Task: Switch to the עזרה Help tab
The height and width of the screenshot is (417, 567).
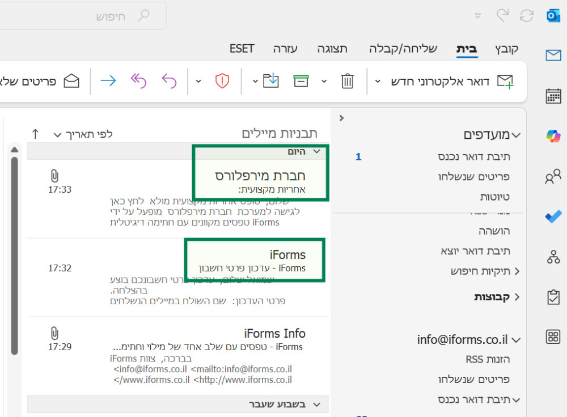Action: pyautogui.click(x=285, y=48)
